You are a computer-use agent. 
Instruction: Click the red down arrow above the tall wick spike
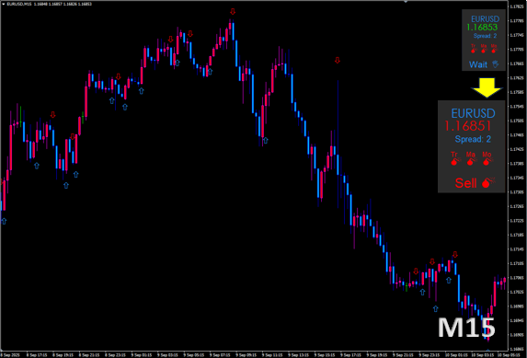(x=338, y=60)
